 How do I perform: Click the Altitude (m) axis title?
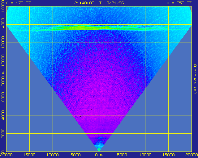click(x=195, y=79)
